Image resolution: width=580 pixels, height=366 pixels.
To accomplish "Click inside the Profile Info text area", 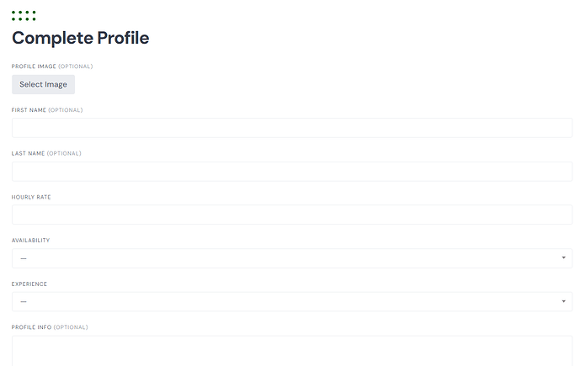I will click(x=292, y=351).
